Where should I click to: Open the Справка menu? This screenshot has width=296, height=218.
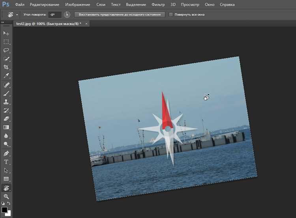pyautogui.click(x=227, y=4)
